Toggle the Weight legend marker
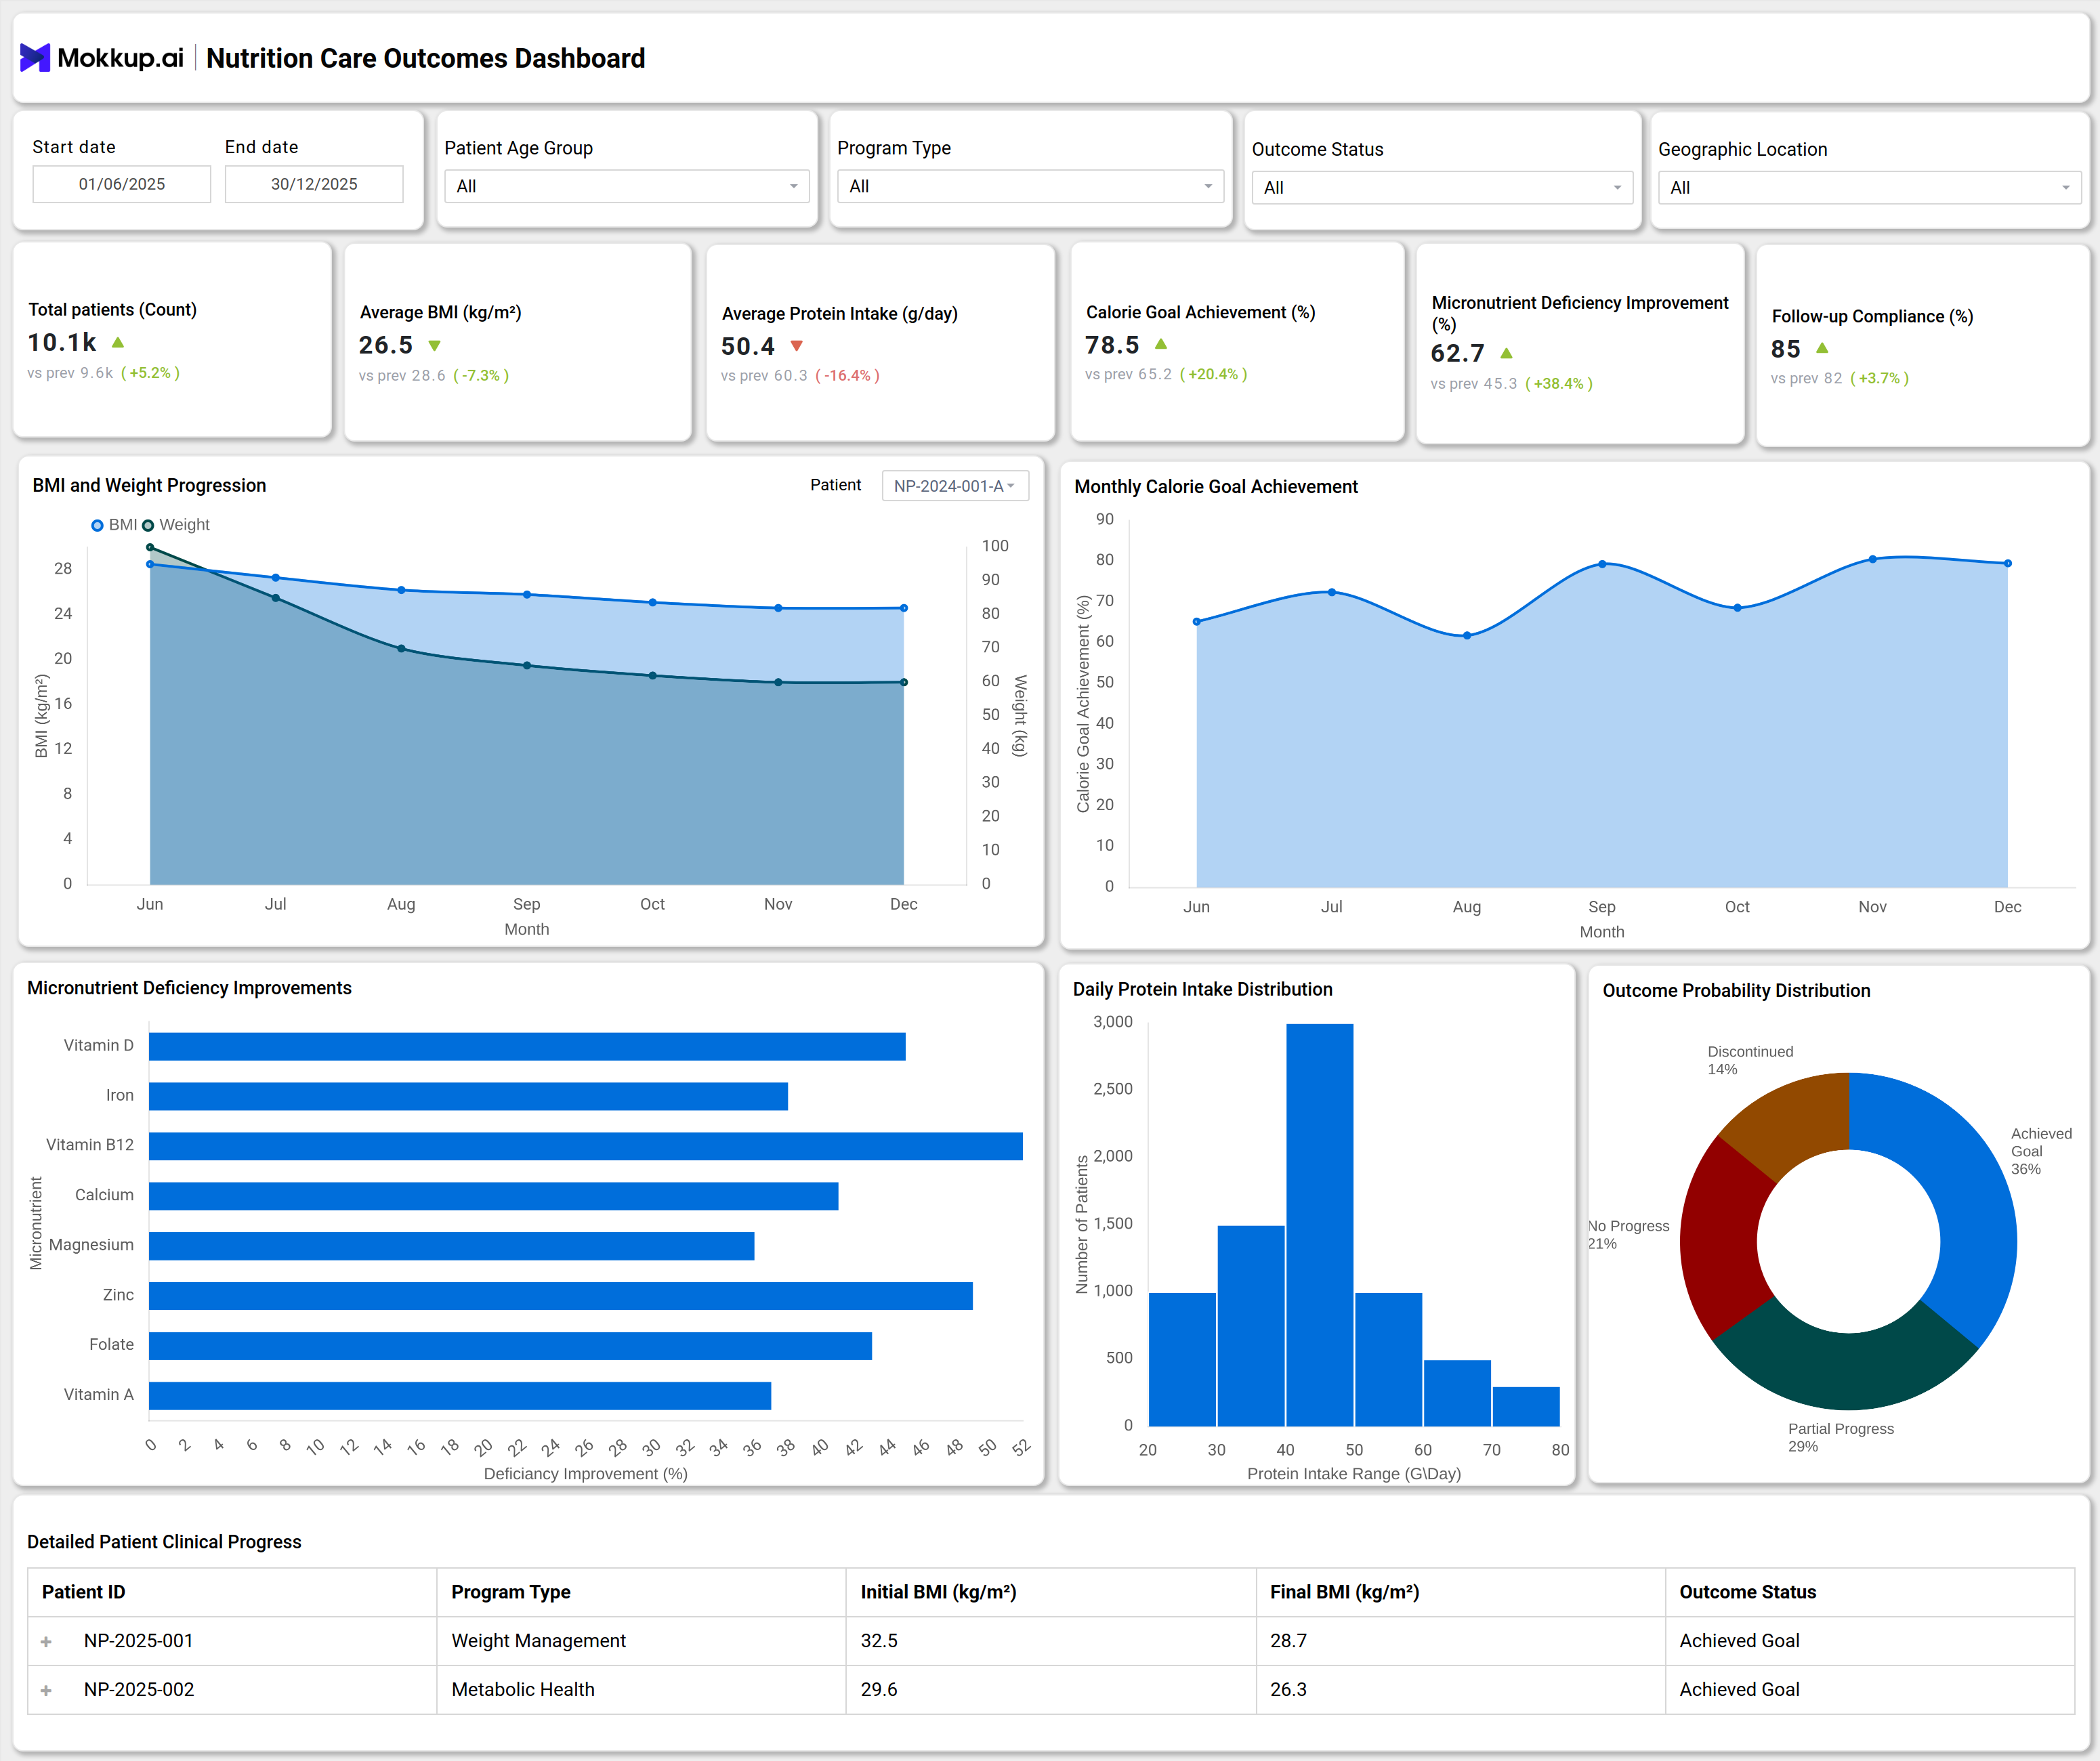This screenshot has height=1761, width=2100. [x=148, y=525]
